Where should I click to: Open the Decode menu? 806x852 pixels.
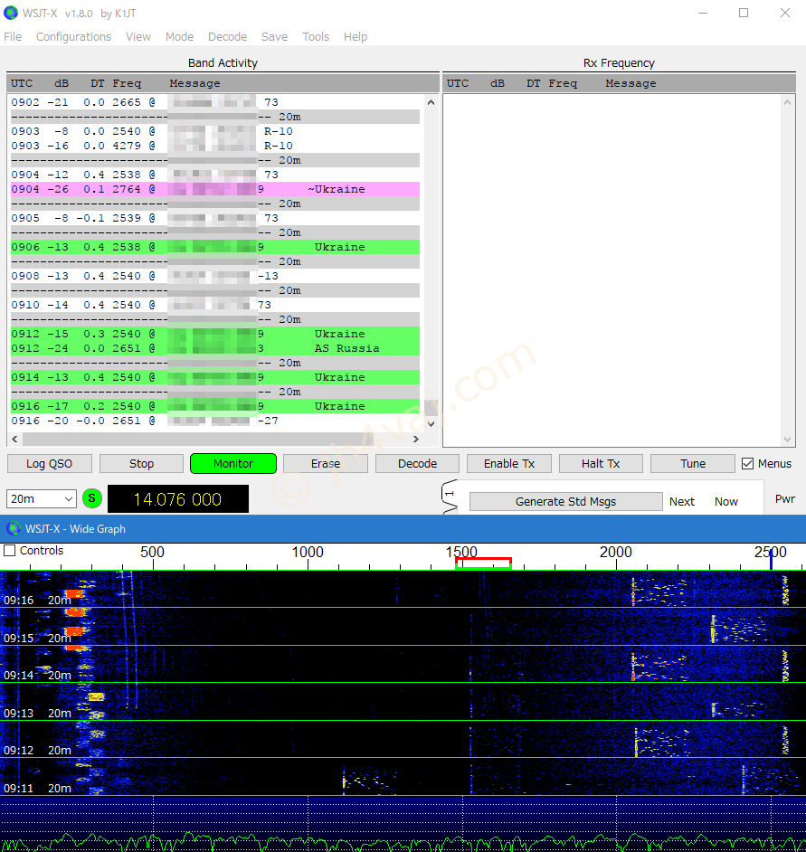[x=227, y=36]
